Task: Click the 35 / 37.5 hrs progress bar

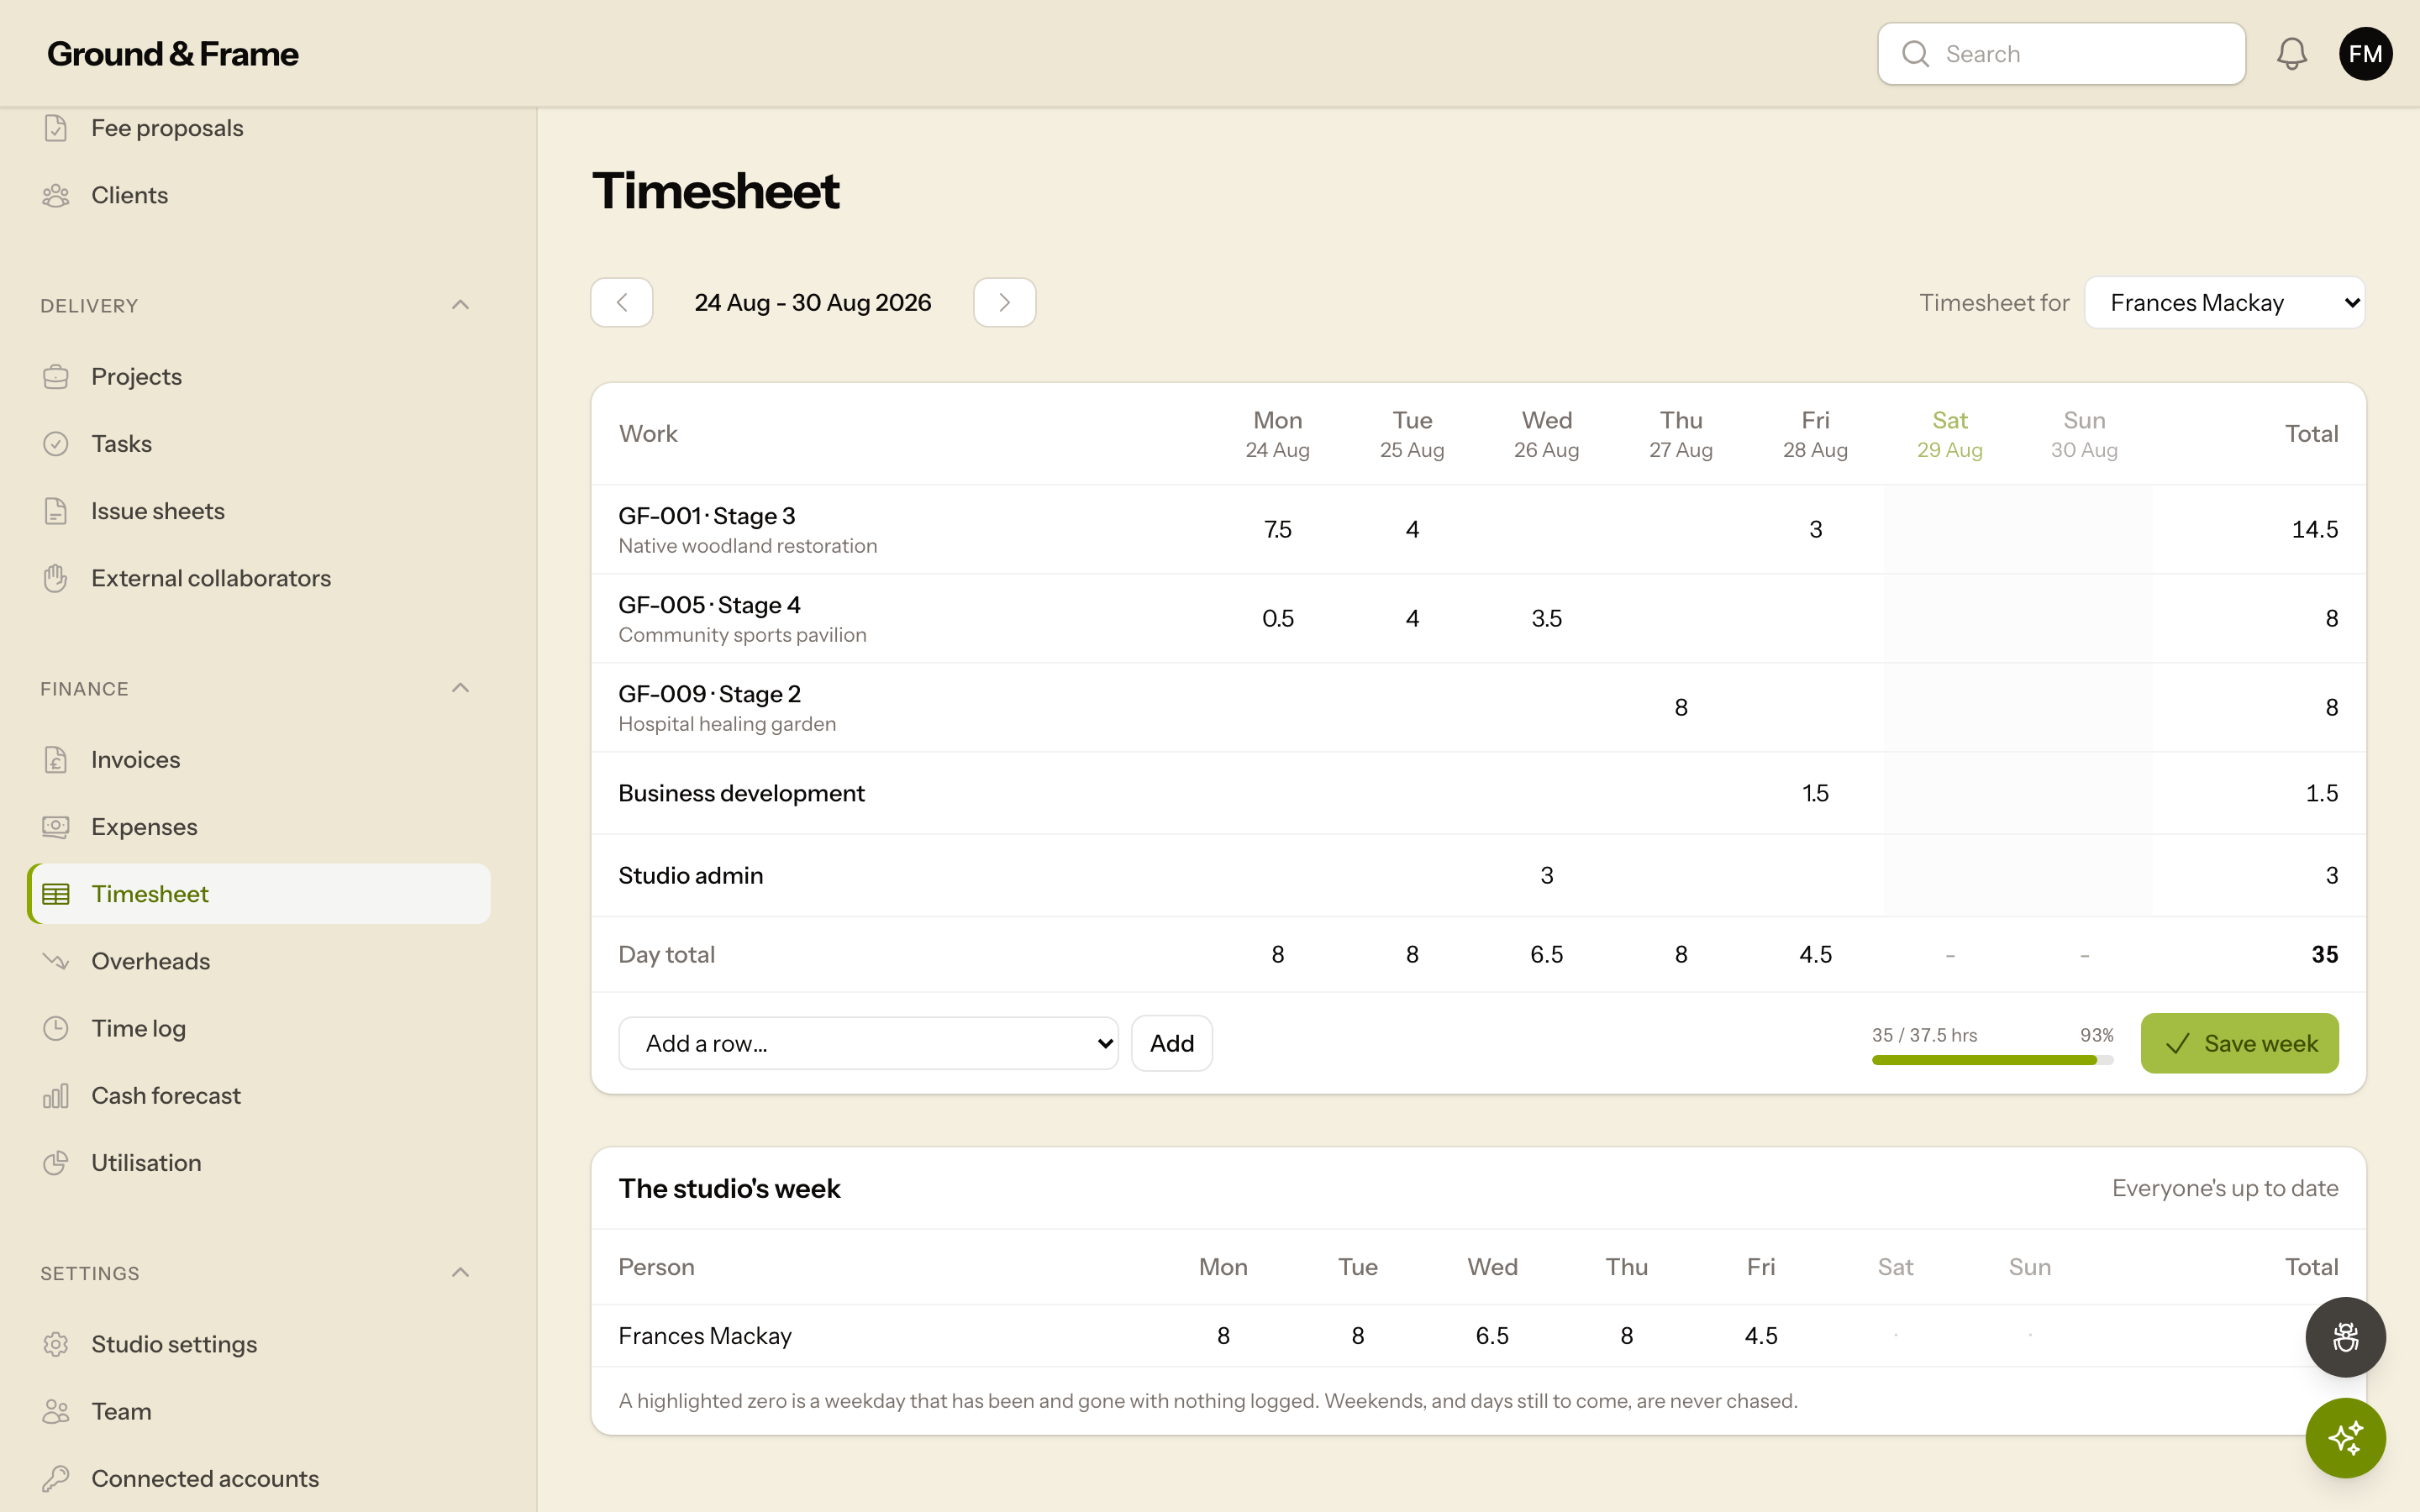Action: (1992, 1060)
